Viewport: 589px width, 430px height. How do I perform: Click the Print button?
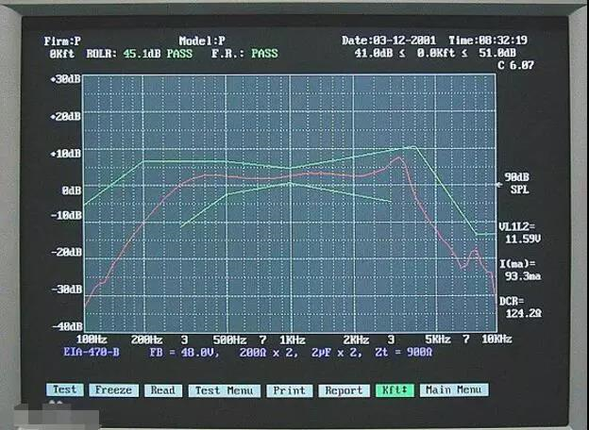pyautogui.click(x=289, y=390)
